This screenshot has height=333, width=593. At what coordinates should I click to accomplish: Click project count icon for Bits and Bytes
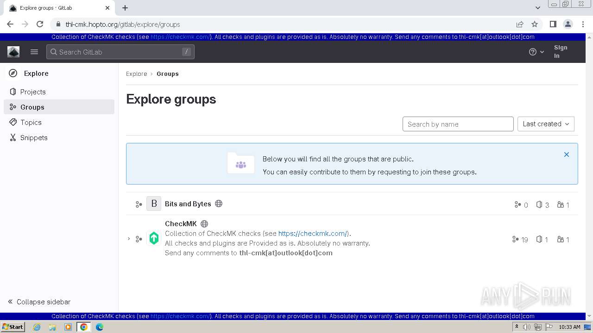(x=539, y=204)
